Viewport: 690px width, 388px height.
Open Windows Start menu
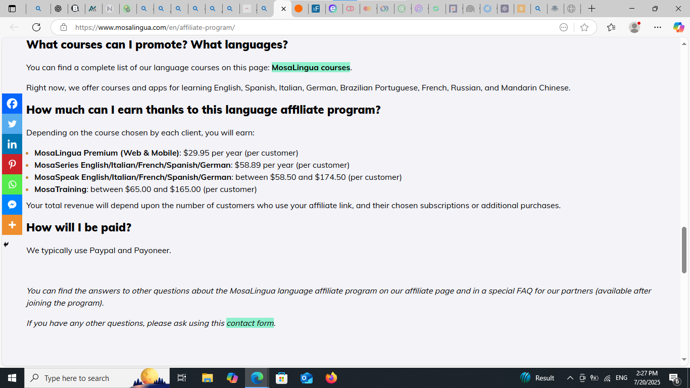[x=12, y=378]
